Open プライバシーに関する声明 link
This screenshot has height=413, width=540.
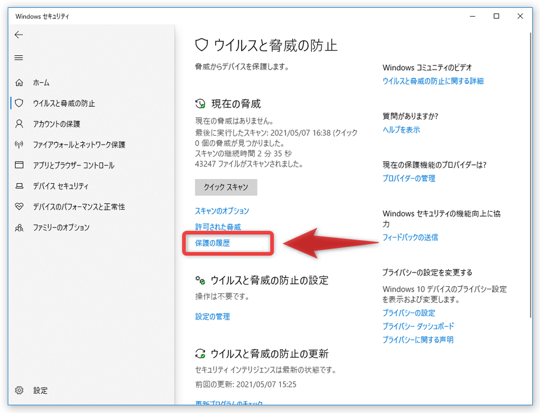418,340
